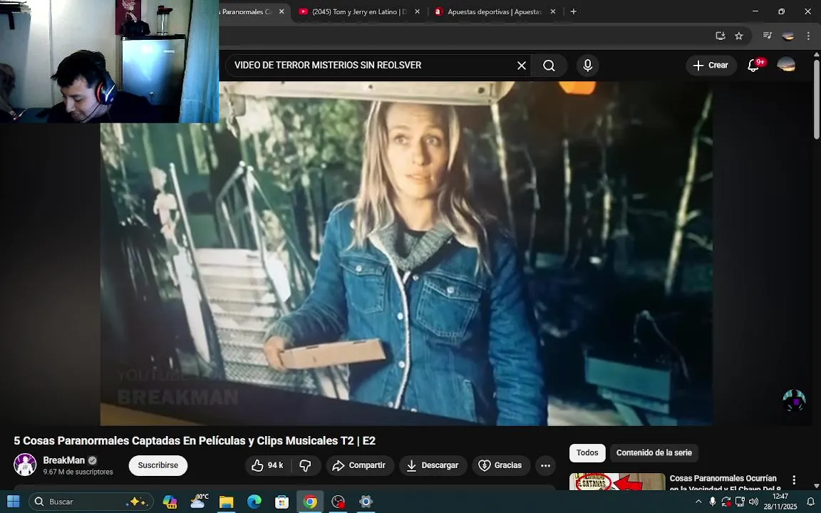Open Windows notification center bell
This screenshot has width=821, height=513.
(x=810, y=502)
